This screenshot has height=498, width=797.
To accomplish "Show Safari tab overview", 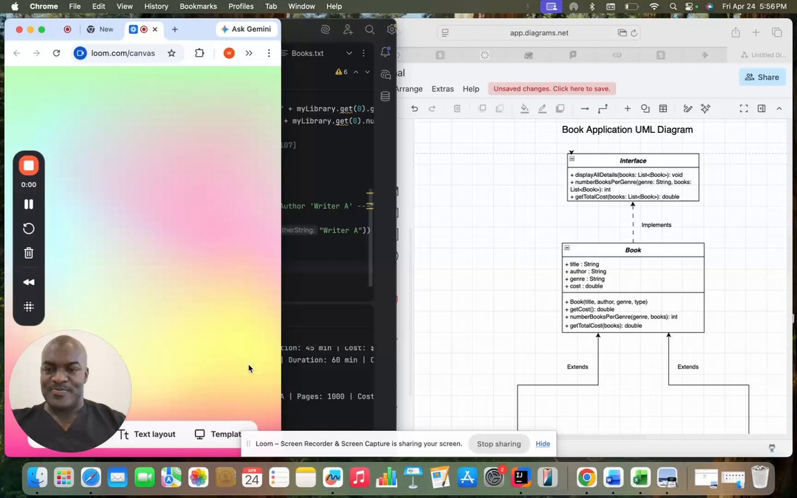I will click(777, 33).
